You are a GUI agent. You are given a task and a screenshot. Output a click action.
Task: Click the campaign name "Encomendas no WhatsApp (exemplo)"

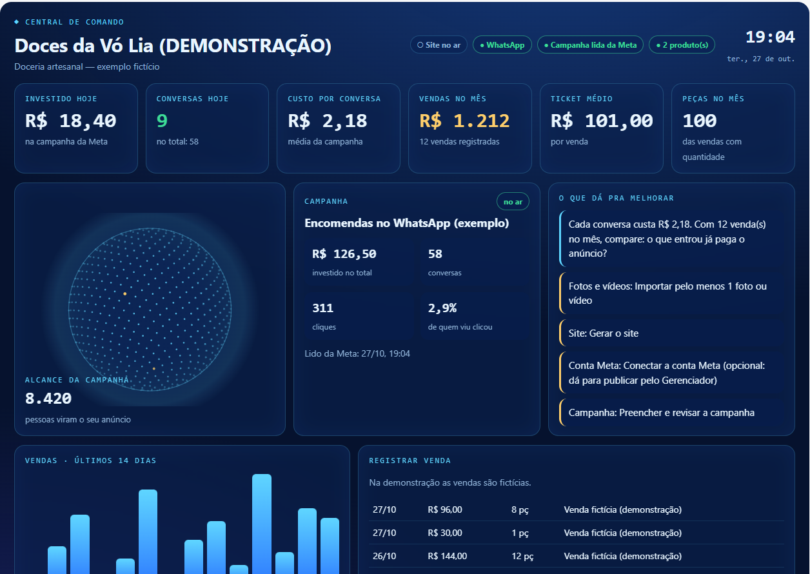click(x=406, y=223)
